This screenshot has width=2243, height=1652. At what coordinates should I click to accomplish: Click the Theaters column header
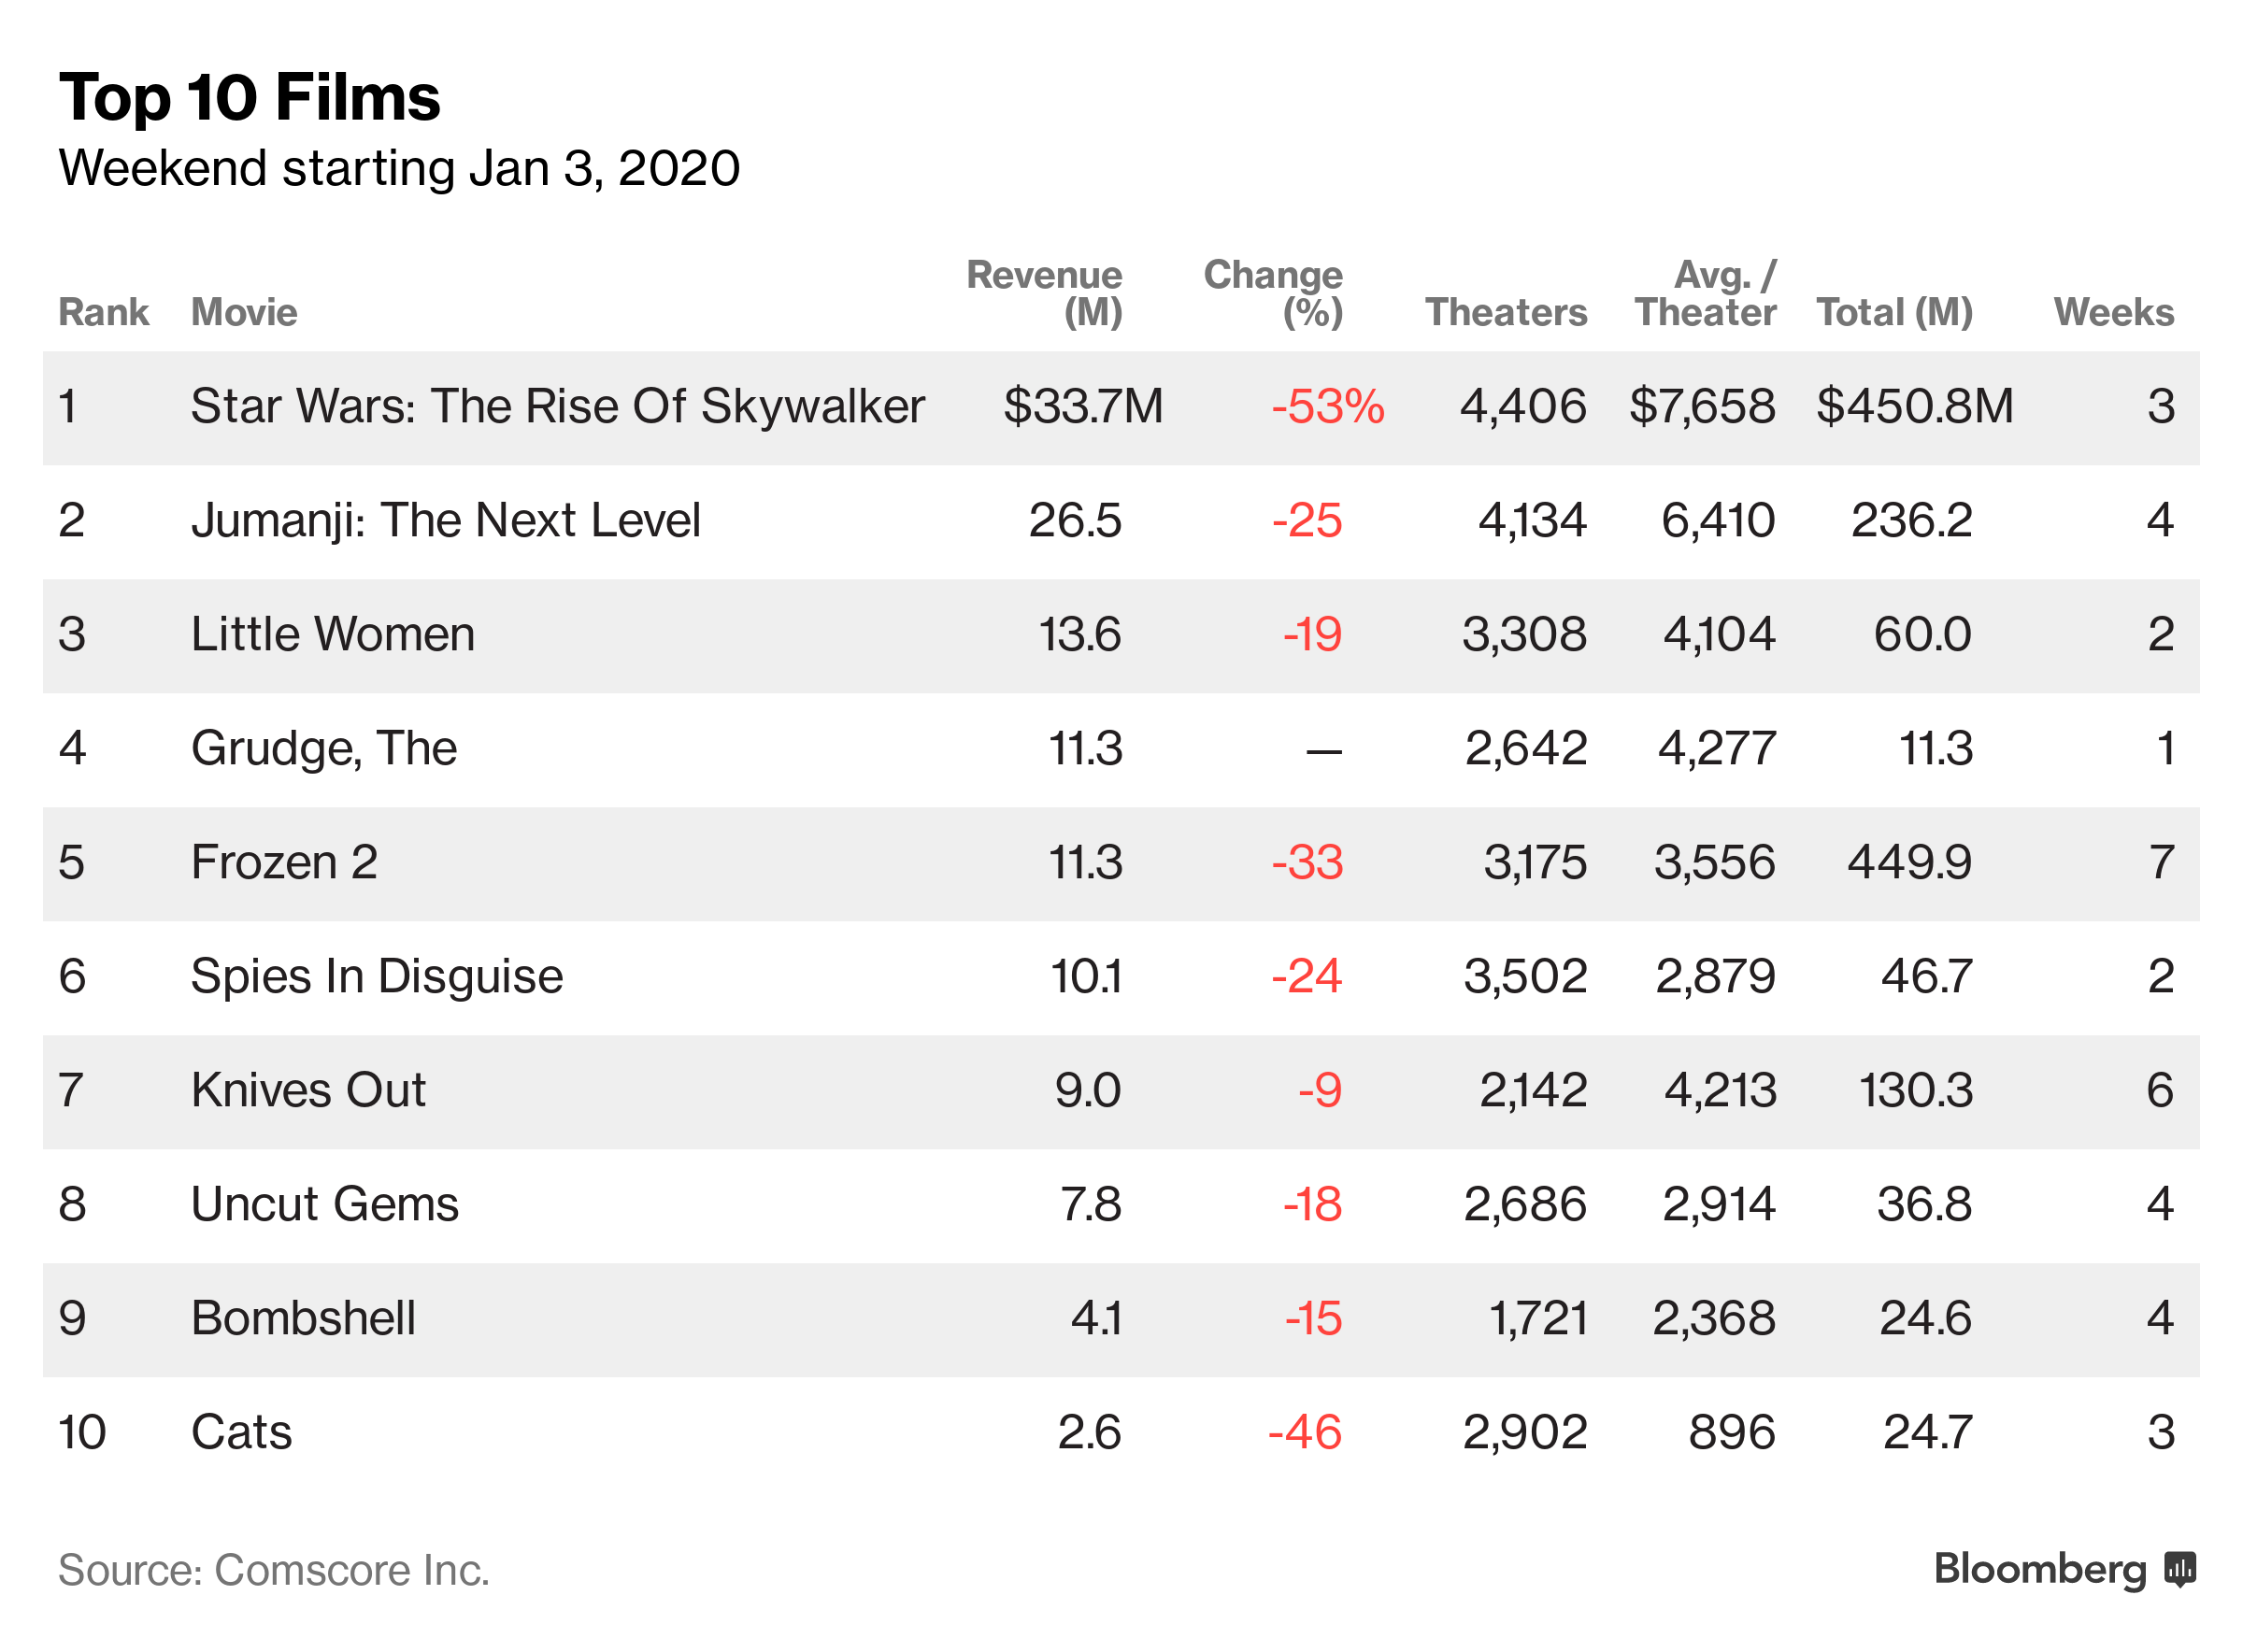coord(1505,312)
